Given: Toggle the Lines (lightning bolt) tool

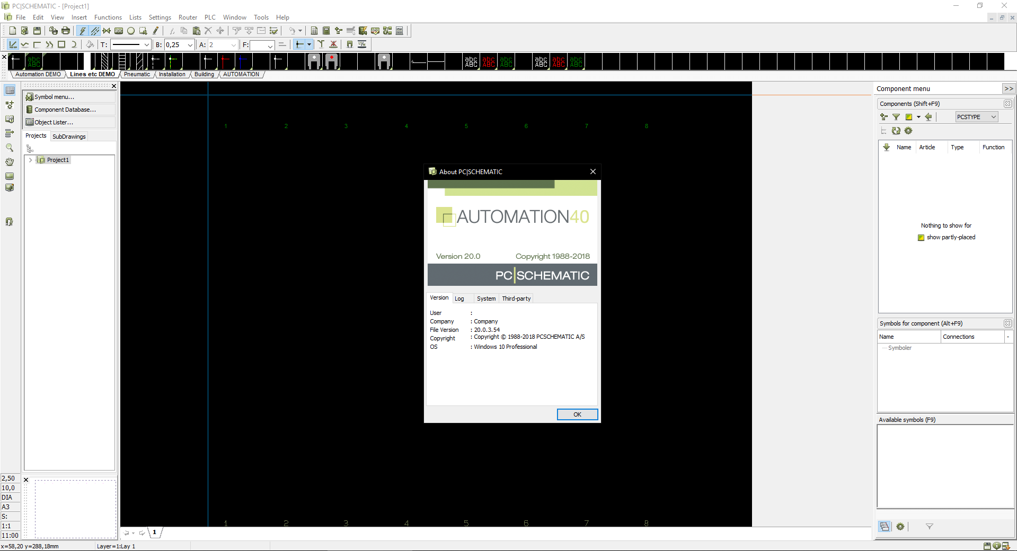Looking at the screenshot, I should pyautogui.click(x=83, y=31).
